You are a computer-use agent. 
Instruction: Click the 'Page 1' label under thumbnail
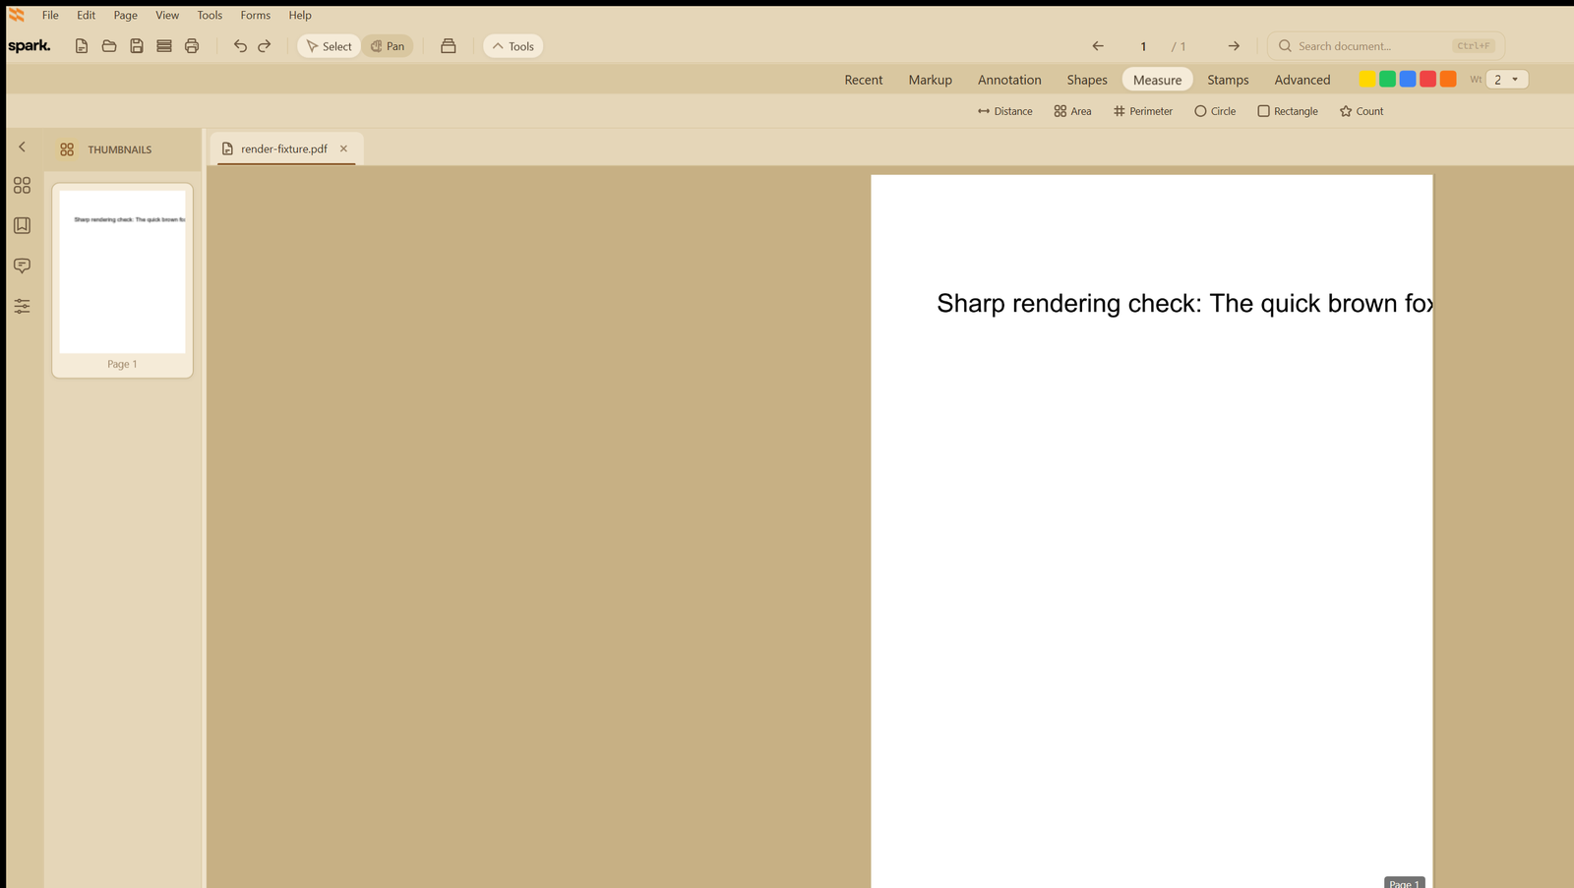[x=122, y=364]
